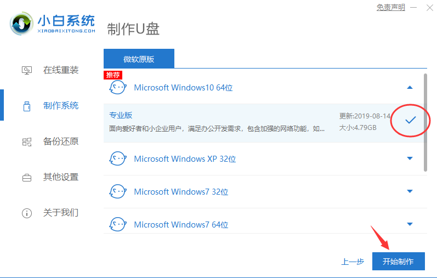
Task: Collapse the Windows10 64位 entry arrow
Action: 410,88
